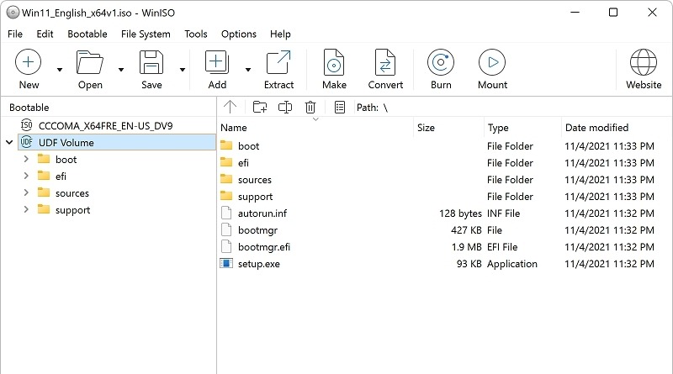Open the Help menu
The height and width of the screenshot is (374, 673).
[280, 34]
